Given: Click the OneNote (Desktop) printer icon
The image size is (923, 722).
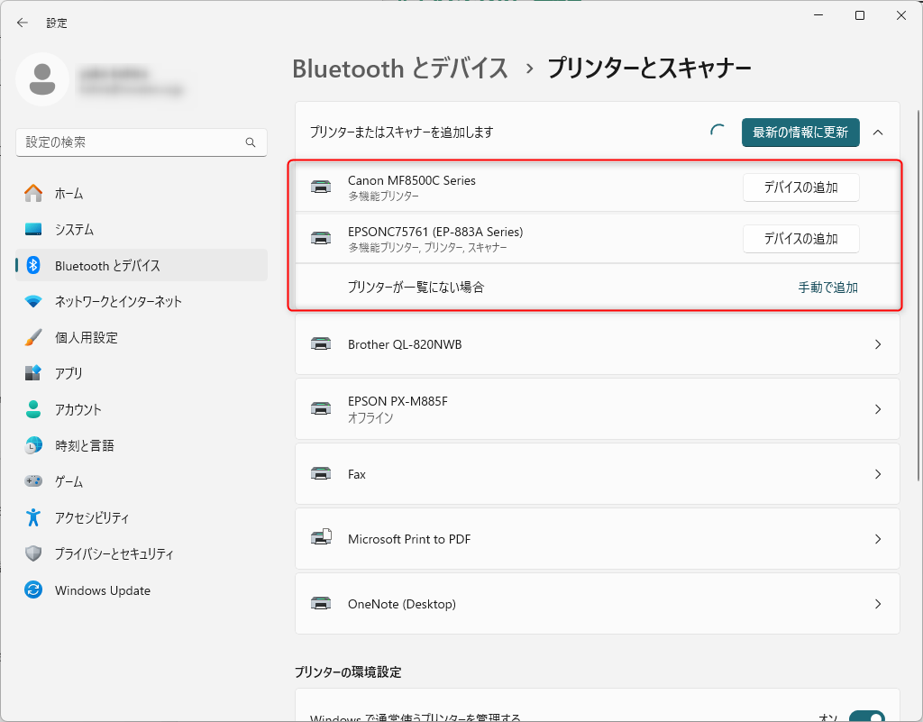Looking at the screenshot, I should point(321,603).
